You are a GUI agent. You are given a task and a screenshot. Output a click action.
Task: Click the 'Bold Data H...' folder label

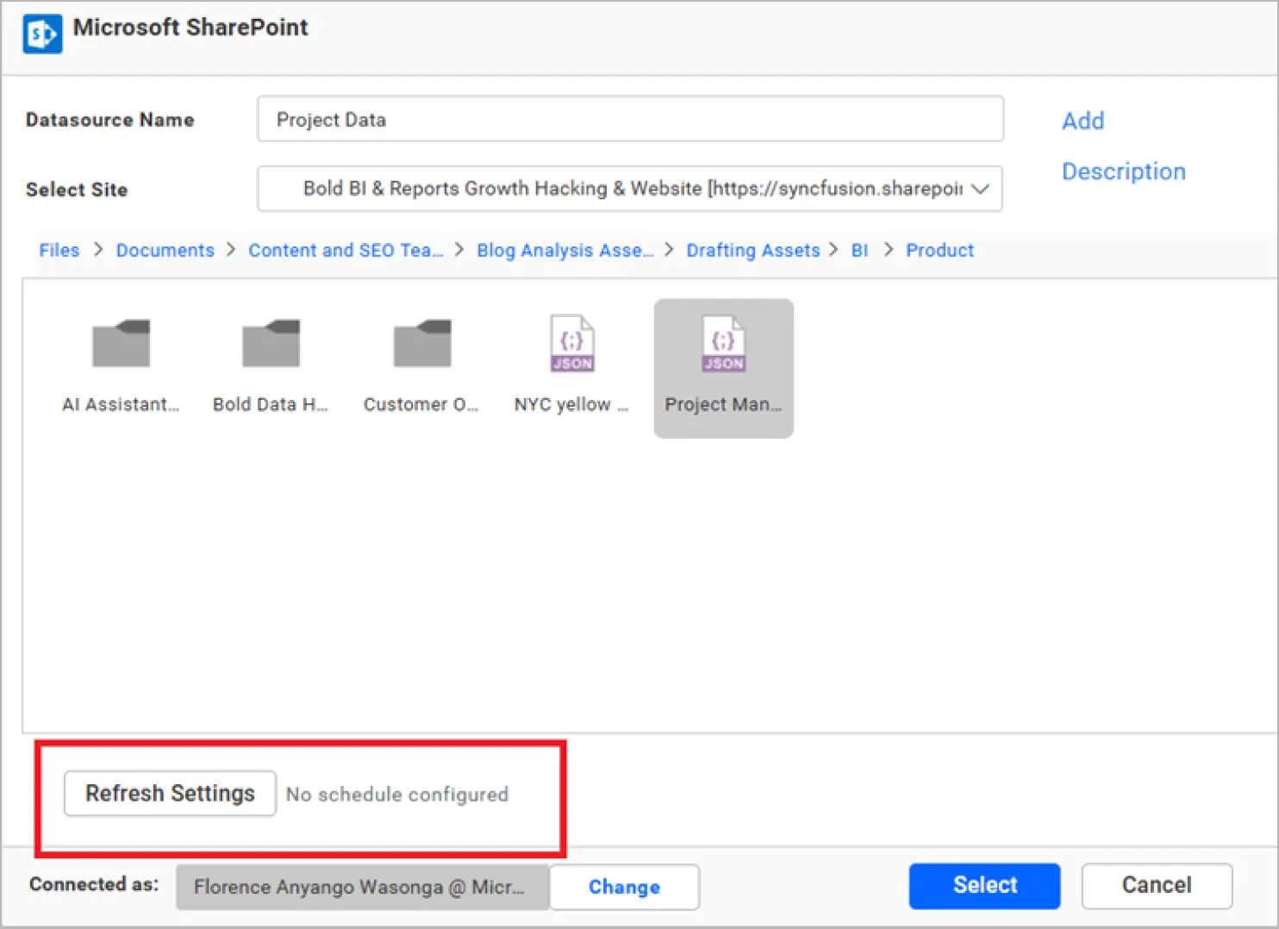point(271,404)
